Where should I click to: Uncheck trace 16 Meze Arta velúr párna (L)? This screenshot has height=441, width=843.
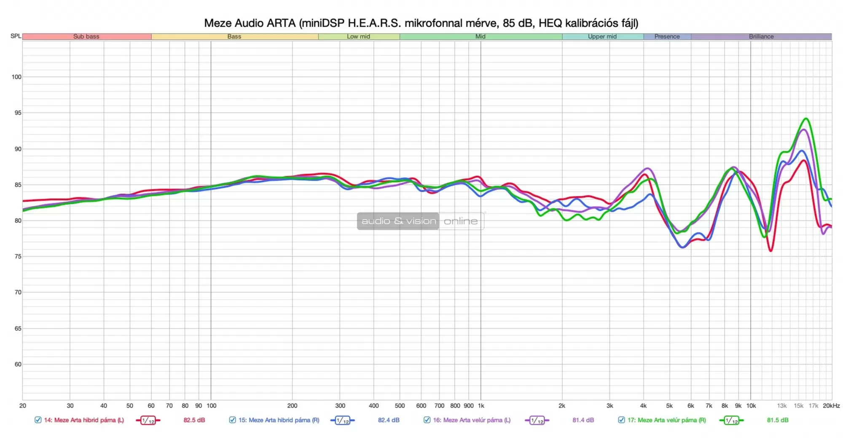pos(427,420)
